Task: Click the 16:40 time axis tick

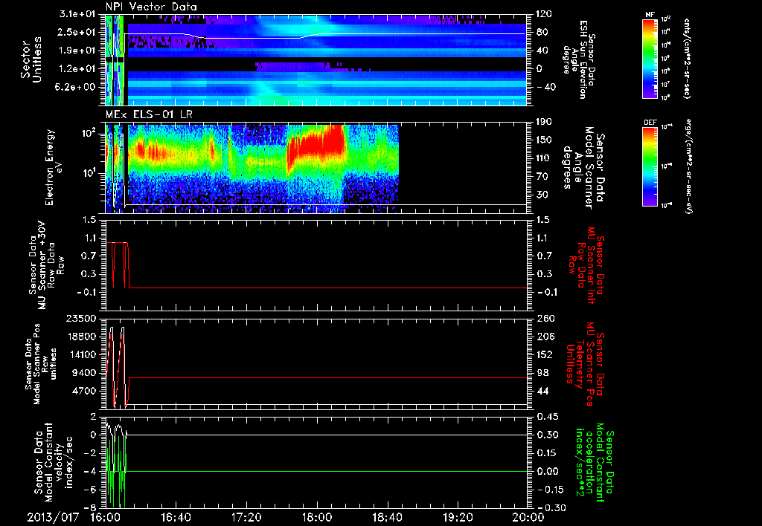Action: click(176, 517)
